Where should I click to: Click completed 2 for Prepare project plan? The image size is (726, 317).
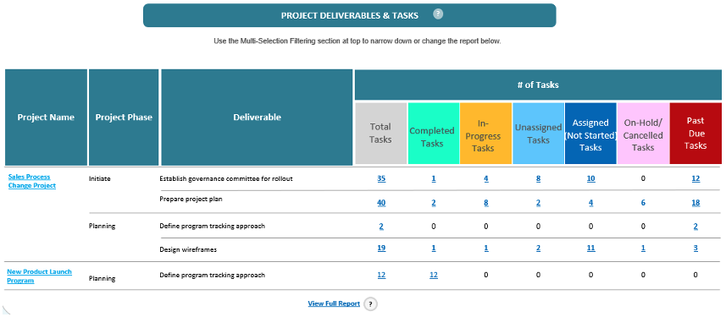pos(434,203)
